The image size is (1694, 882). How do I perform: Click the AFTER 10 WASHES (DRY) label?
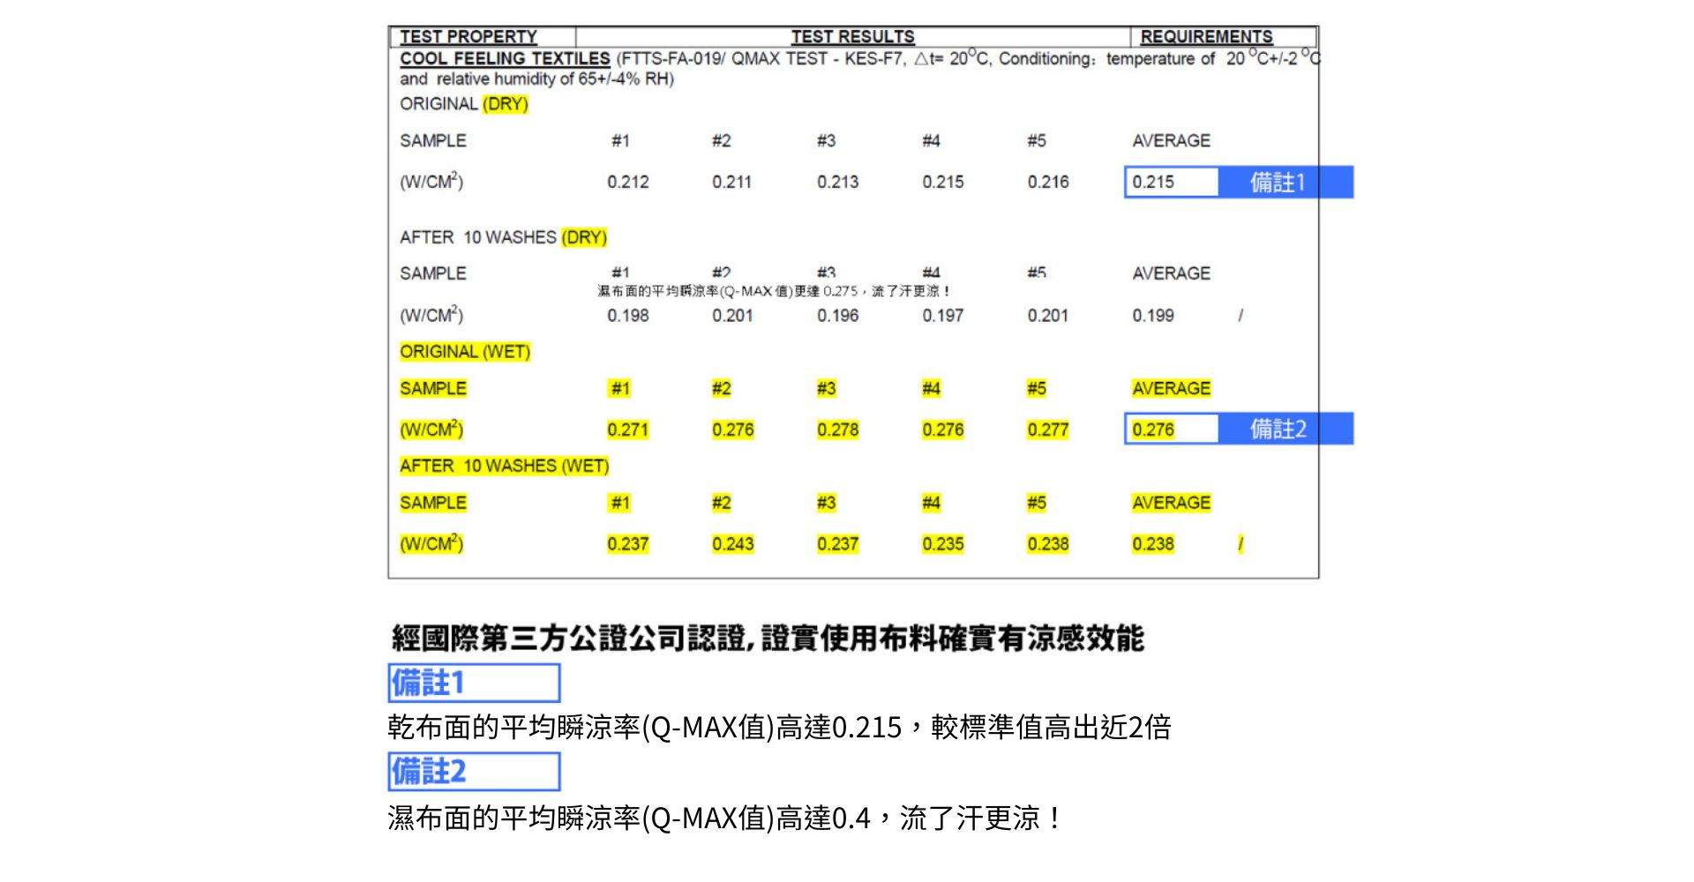pos(503,238)
